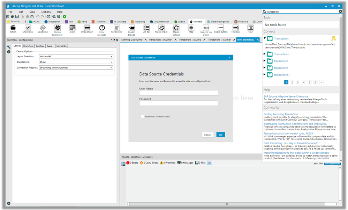Viewport: 348px width, 210px height.
Task: Click the Password input field
Action: pos(179,103)
